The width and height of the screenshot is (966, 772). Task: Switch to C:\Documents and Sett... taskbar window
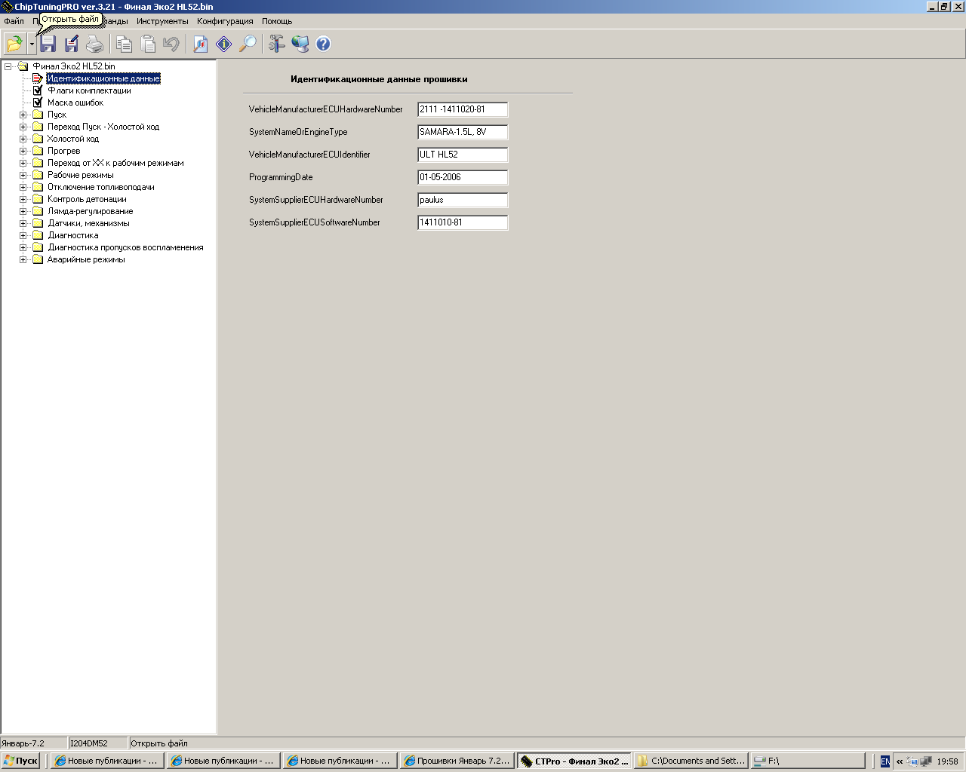click(691, 761)
